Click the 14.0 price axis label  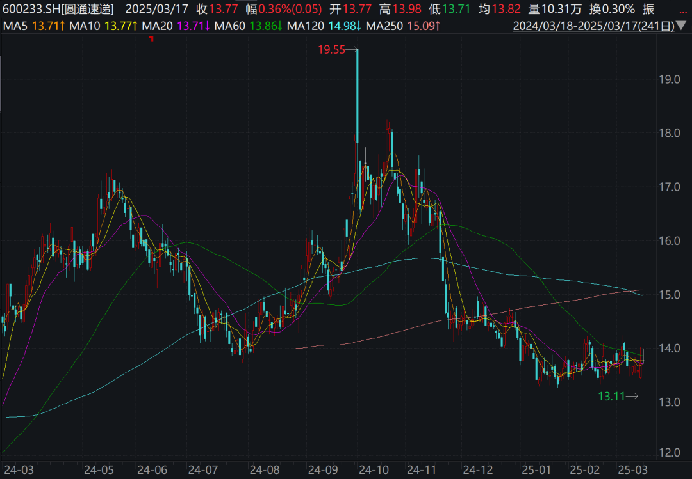pos(669,348)
